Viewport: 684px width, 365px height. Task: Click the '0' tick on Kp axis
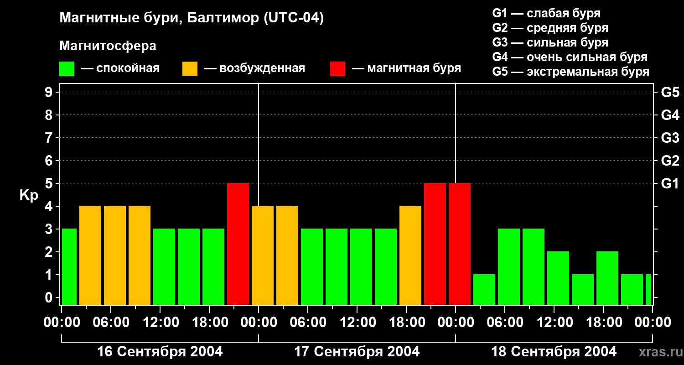pos(50,297)
